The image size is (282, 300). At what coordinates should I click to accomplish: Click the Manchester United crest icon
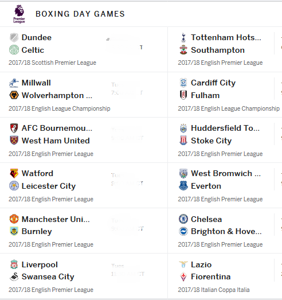point(14,219)
